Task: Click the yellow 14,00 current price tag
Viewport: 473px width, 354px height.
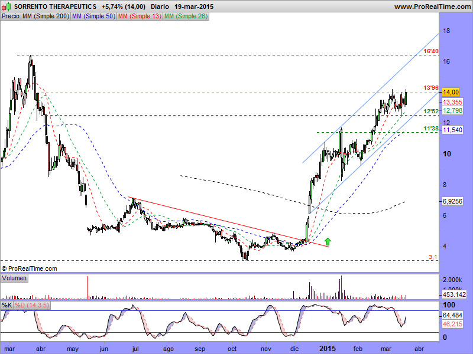Action: tap(451, 92)
